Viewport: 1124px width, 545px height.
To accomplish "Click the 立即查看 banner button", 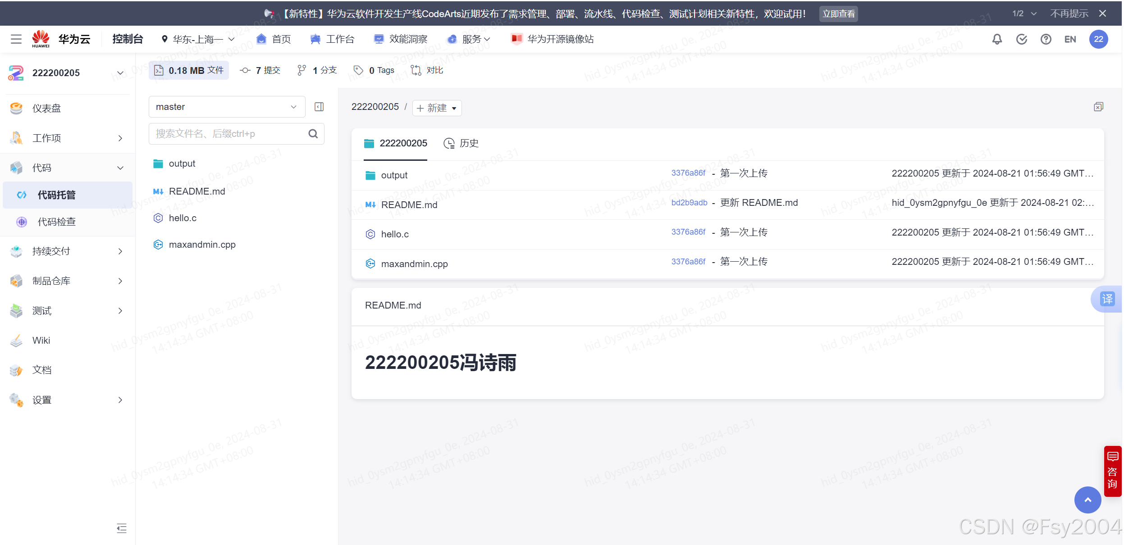I will click(838, 14).
